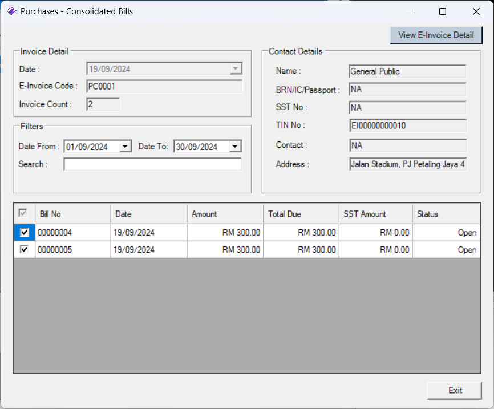Click the Amount column header
494x409 pixels.
click(x=225, y=214)
